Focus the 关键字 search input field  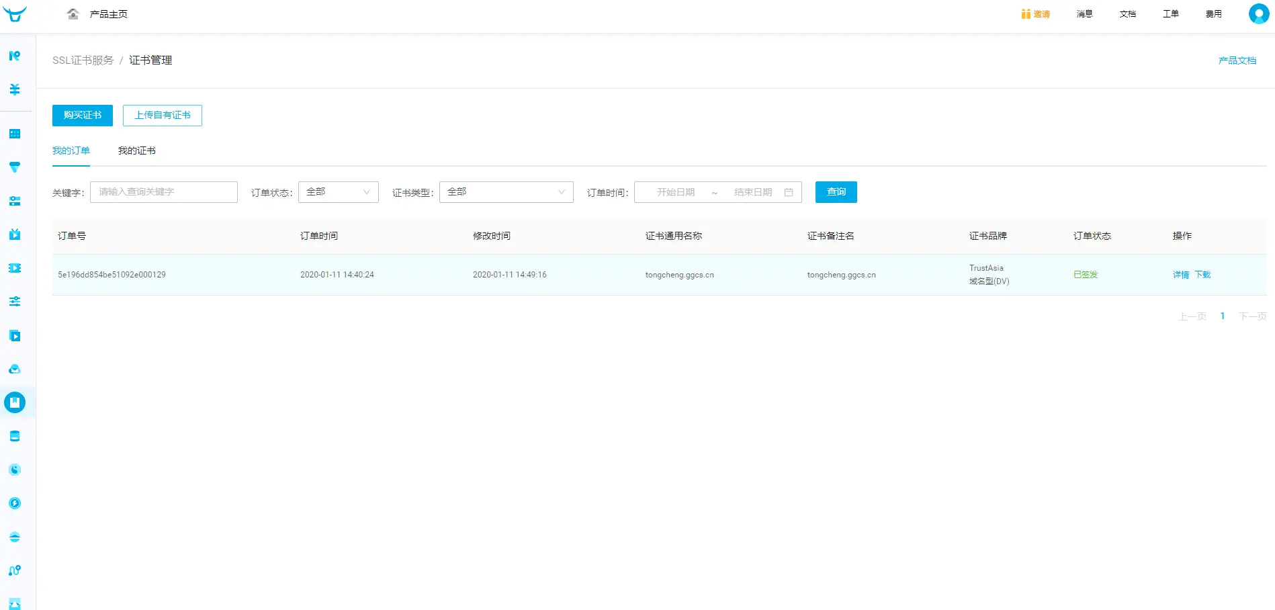[164, 192]
